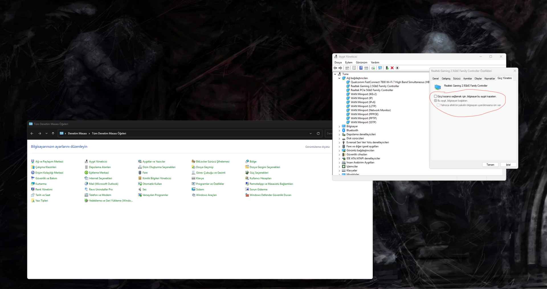
Task: Click 'Denetim Masası' in the address bar breadcrumb
Action: (x=77, y=134)
